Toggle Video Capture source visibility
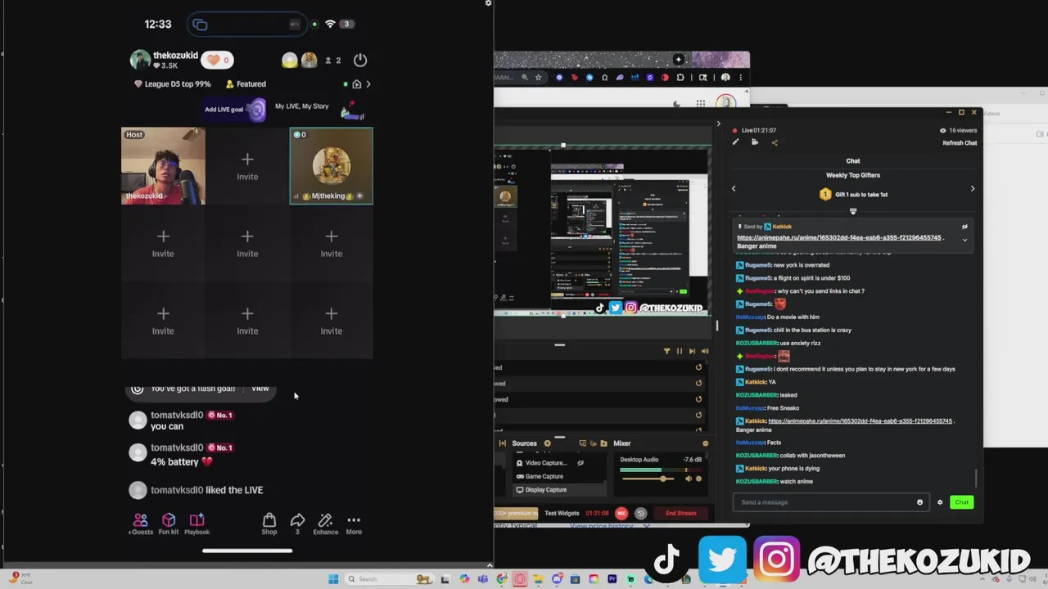1048x589 pixels. click(580, 463)
